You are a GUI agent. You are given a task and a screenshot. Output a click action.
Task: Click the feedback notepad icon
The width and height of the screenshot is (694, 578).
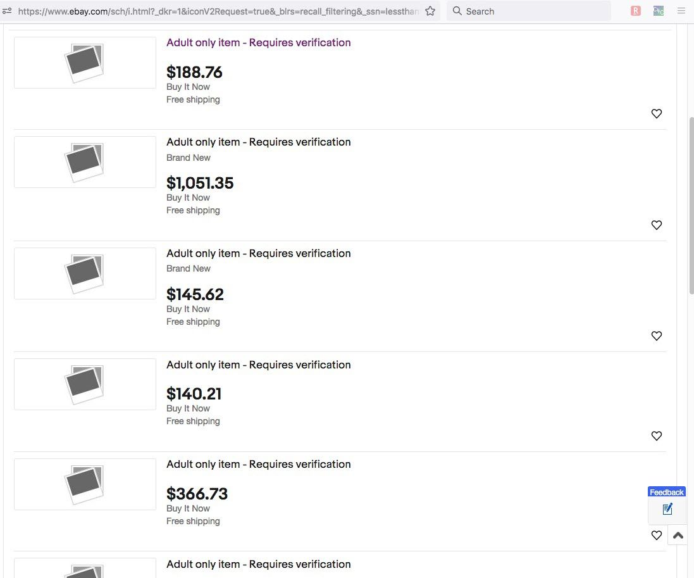pyautogui.click(x=667, y=510)
